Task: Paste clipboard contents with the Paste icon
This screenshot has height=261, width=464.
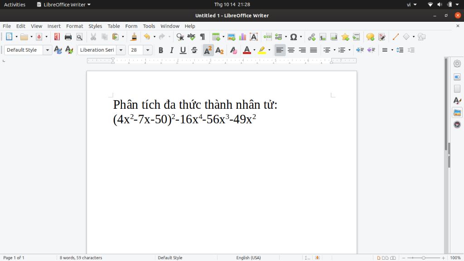Action: coord(116,37)
